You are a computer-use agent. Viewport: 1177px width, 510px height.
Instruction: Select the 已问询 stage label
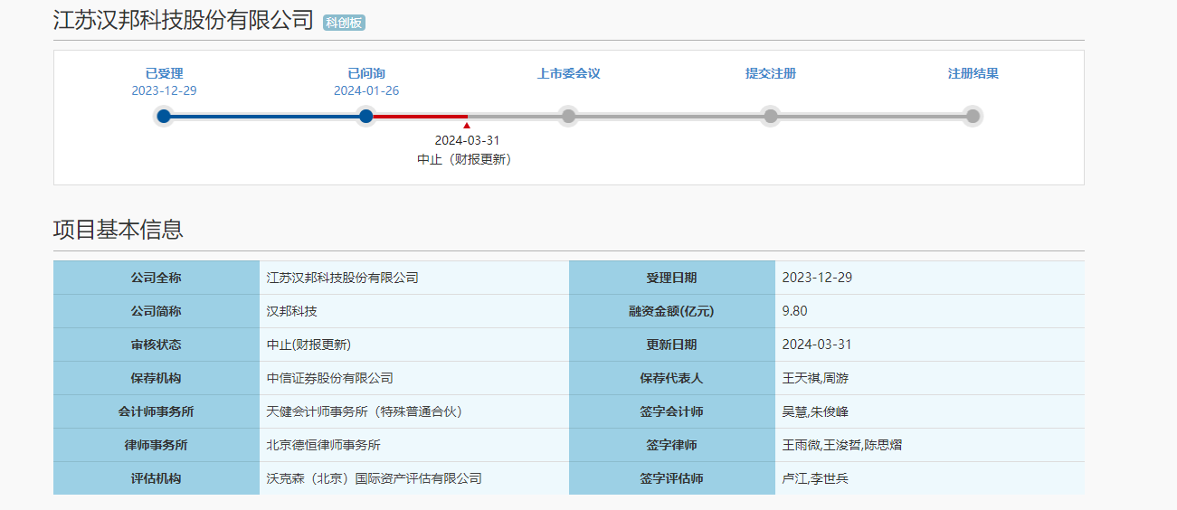[366, 73]
